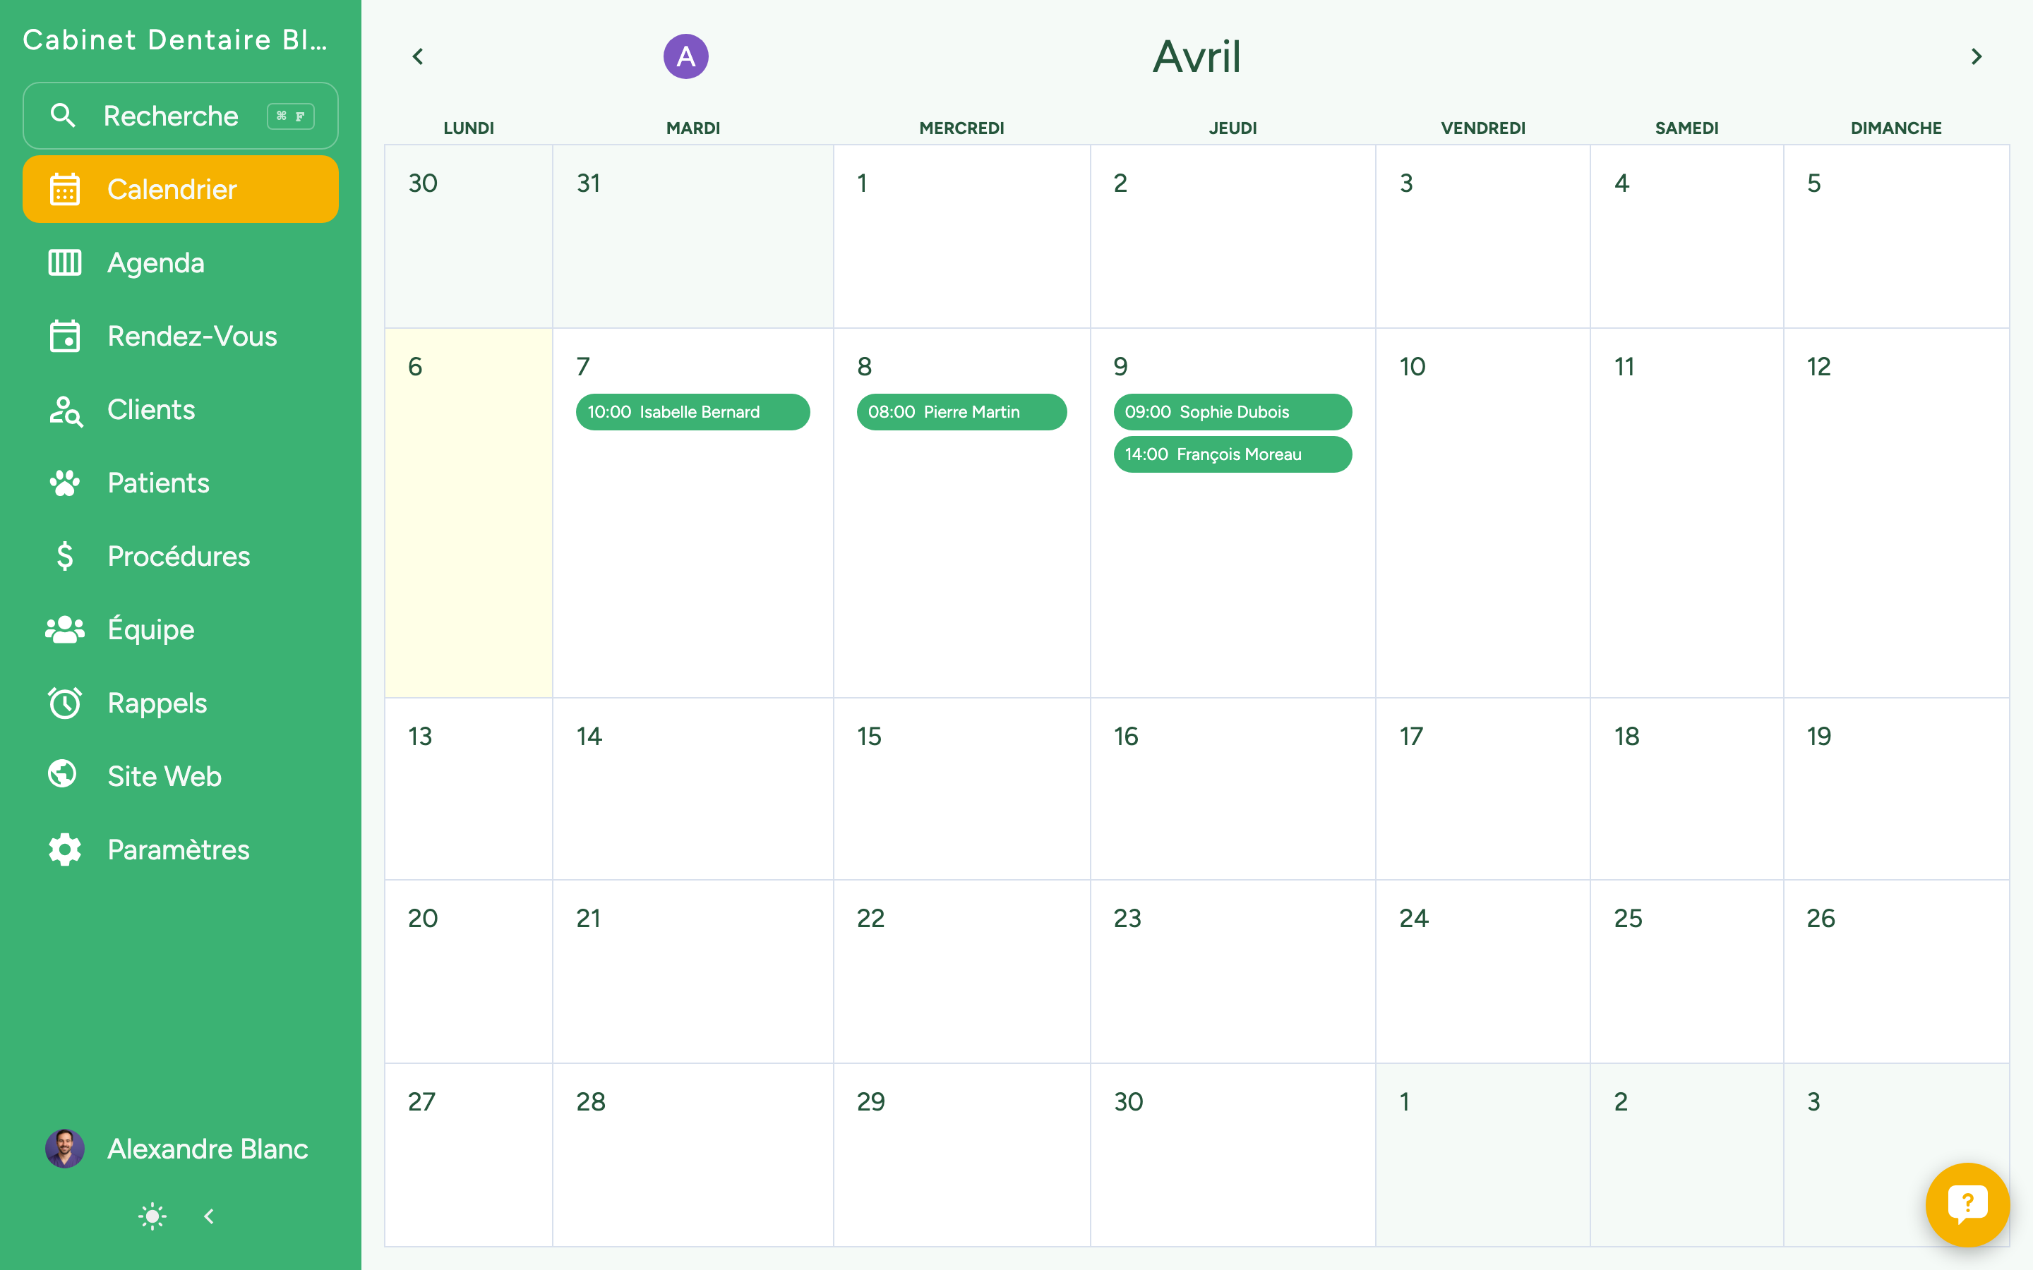Click the Équipe group icon
This screenshot has height=1270, width=2033.
pyautogui.click(x=65, y=629)
